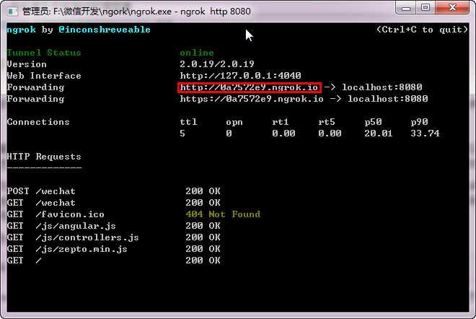This screenshot has width=476, height=319.
Task: Click the console window icon in title bar
Action: tap(13, 12)
